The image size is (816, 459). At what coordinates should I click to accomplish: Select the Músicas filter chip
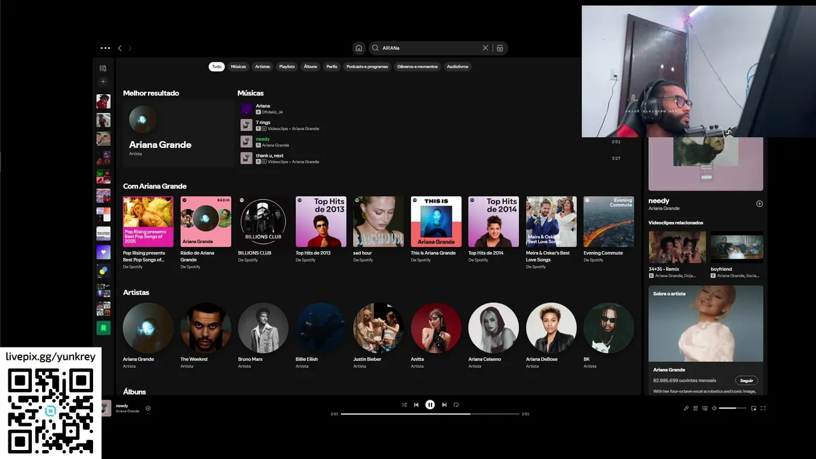[x=238, y=66]
